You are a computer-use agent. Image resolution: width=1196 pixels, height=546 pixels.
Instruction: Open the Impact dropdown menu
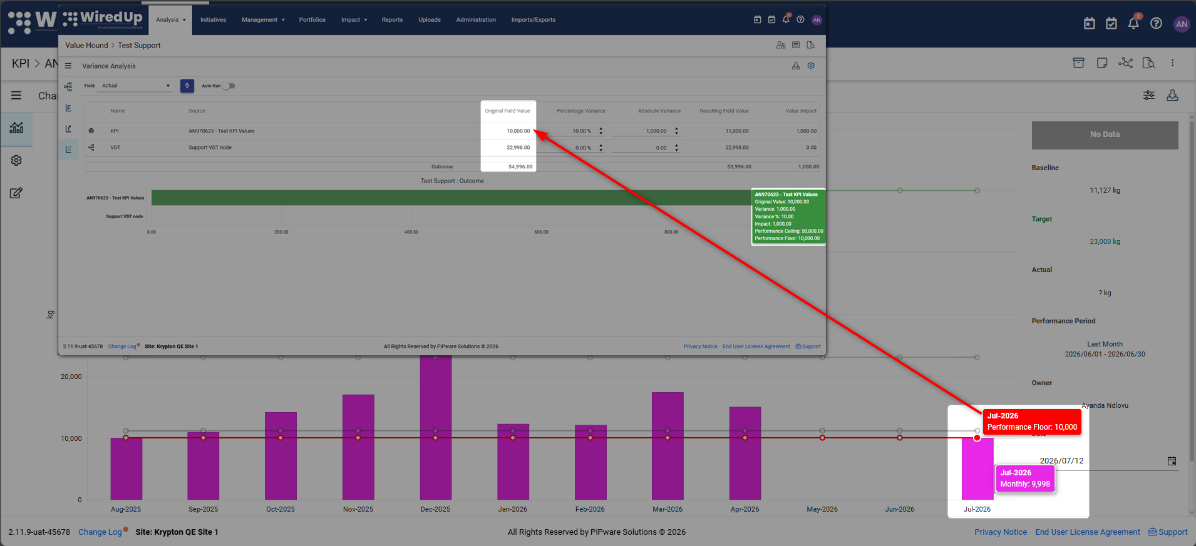354,20
